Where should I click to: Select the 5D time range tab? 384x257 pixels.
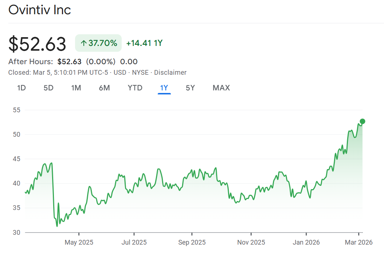[x=48, y=88]
